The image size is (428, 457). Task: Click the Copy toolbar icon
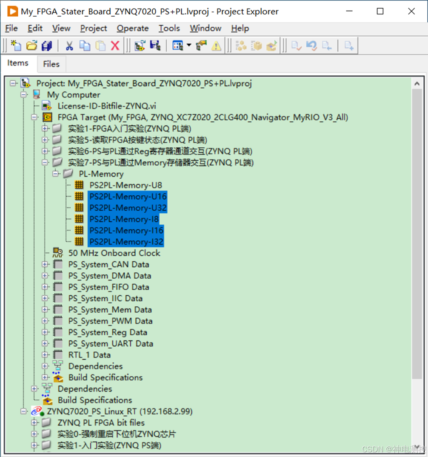click(x=85, y=46)
